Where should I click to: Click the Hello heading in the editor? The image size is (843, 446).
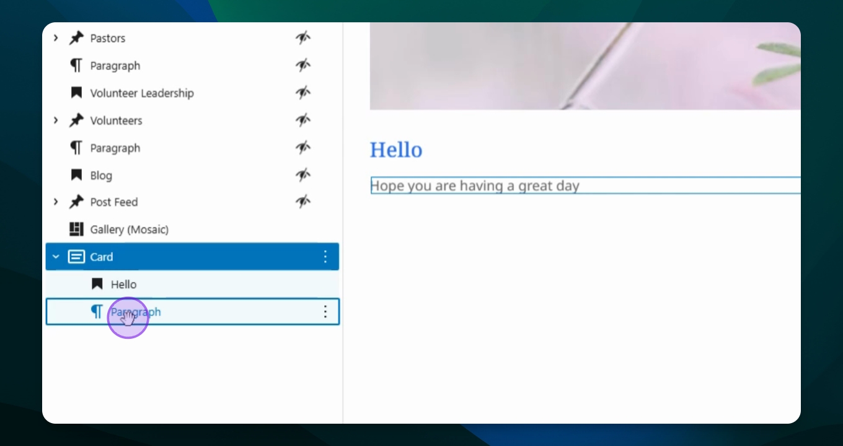pyautogui.click(x=396, y=150)
